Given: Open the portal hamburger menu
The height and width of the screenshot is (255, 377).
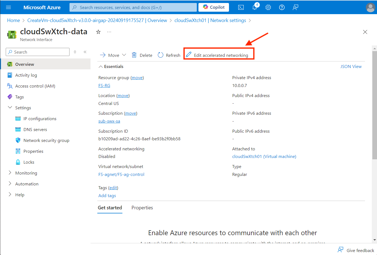Looking at the screenshot, I should pyautogui.click(x=8, y=7).
